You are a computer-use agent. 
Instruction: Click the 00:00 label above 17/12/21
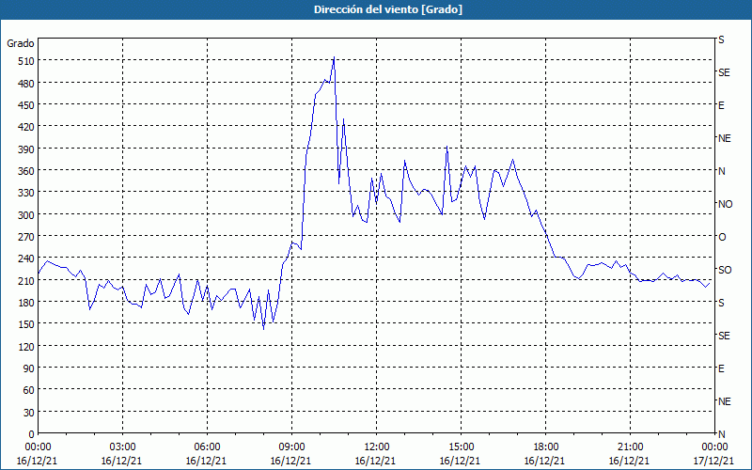click(714, 447)
